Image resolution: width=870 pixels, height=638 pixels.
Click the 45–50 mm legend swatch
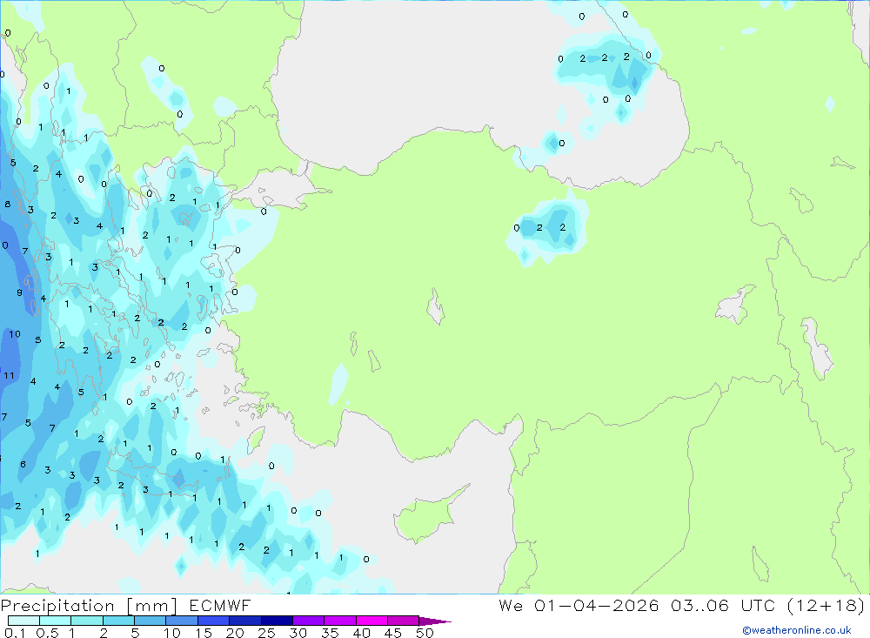click(403, 621)
